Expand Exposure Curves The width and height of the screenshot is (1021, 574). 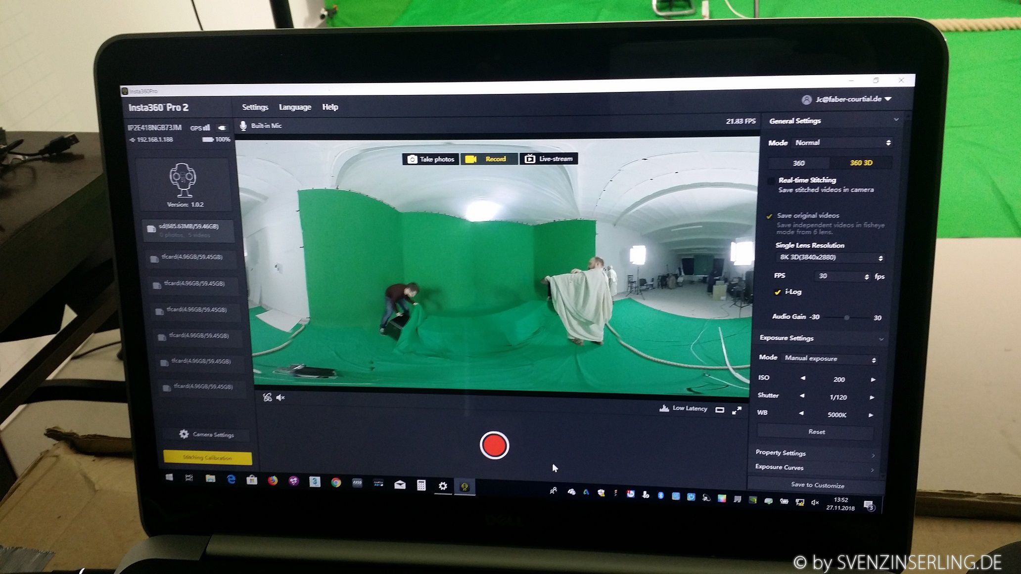click(x=814, y=468)
